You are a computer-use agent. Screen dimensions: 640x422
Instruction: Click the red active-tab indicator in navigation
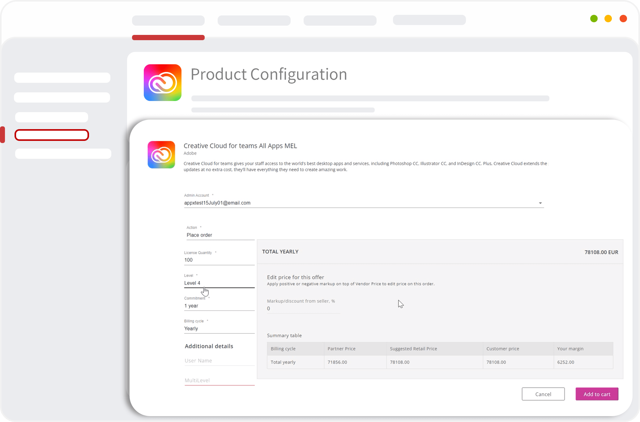tap(168, 37)
